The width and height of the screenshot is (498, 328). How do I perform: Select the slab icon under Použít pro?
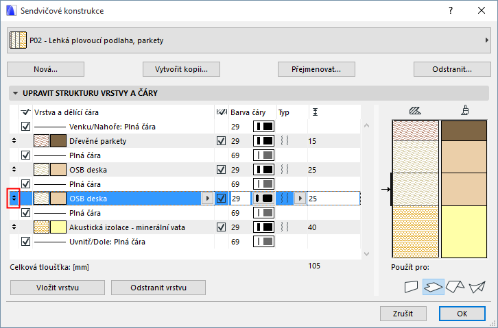point(432,288)
